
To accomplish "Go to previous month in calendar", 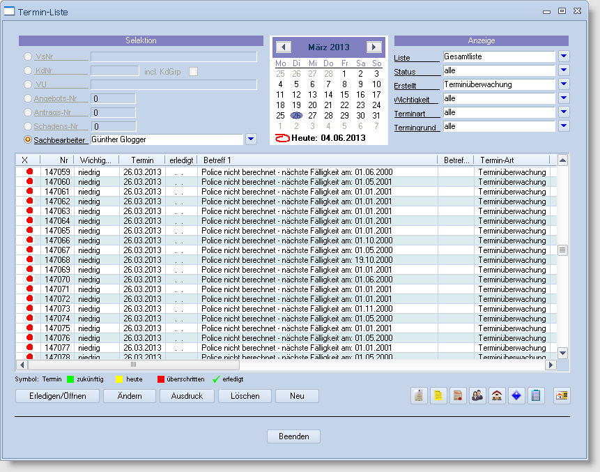I will (283, 47).
